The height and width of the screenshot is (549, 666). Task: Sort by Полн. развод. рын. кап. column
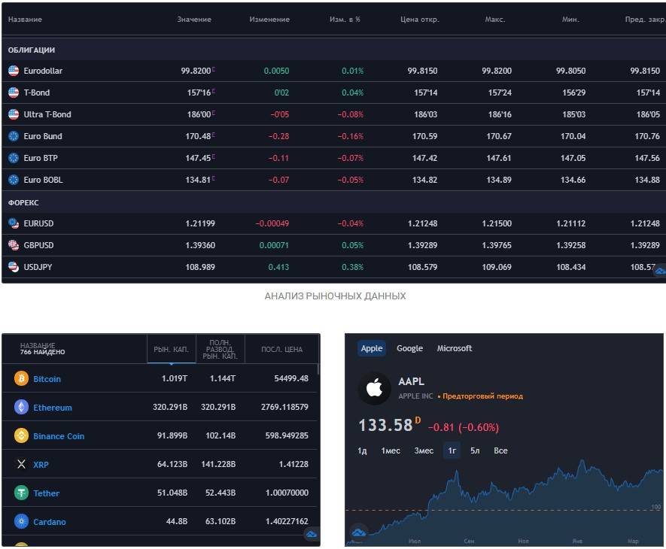pos(220,349)
